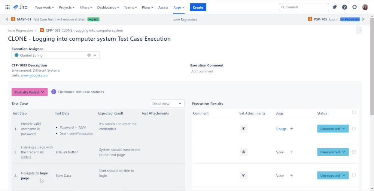This screenshot has height=191, width=374.
Task: Click the MAYF-61 issue type icon
Action: [13, 19]
